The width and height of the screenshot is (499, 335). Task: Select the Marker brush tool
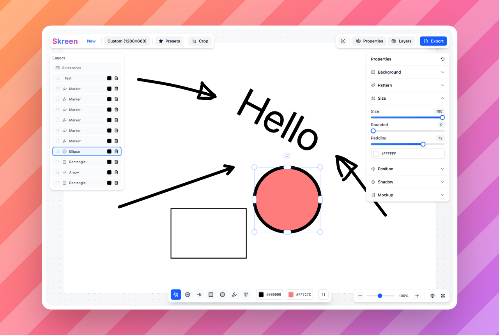pos(234,294)
